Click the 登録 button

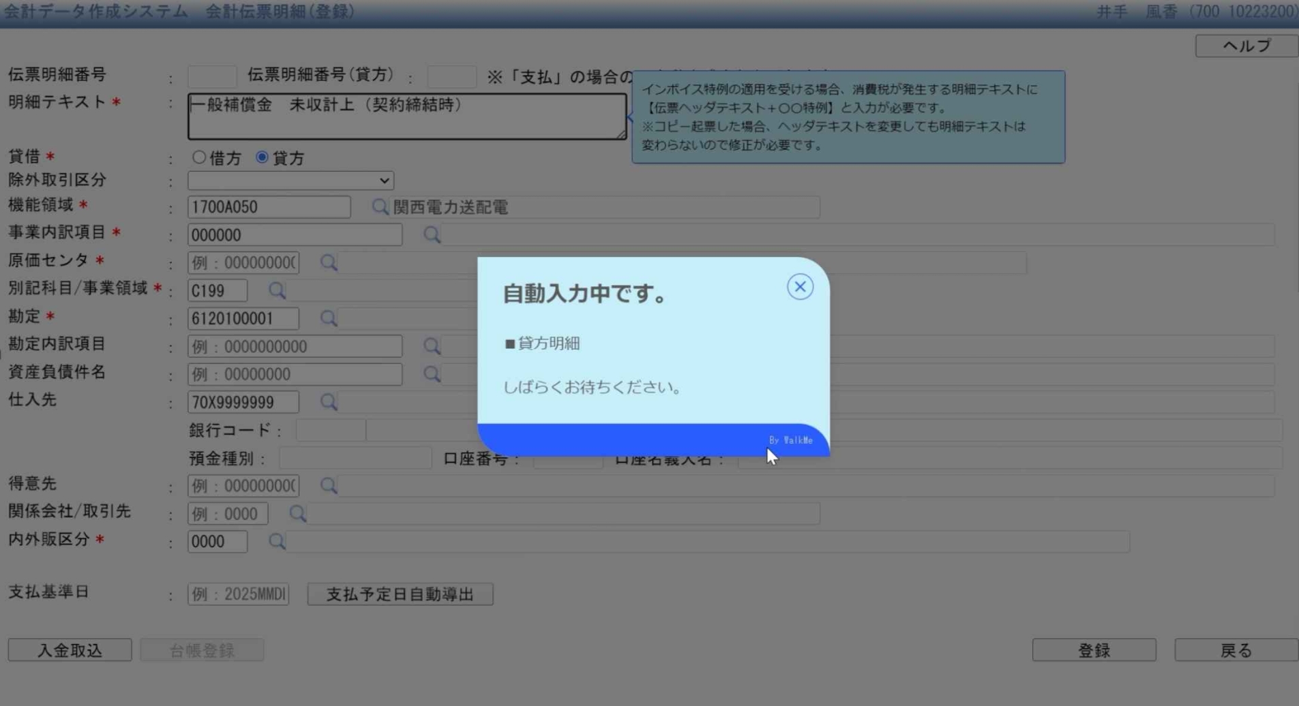pyautogui.click(x=1093, y=650)
